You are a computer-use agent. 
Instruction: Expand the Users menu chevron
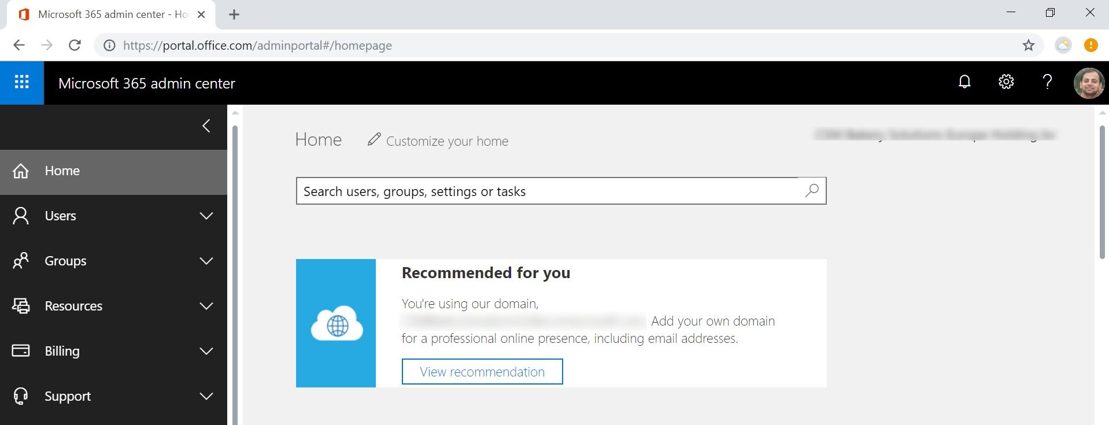click(206, 216)
